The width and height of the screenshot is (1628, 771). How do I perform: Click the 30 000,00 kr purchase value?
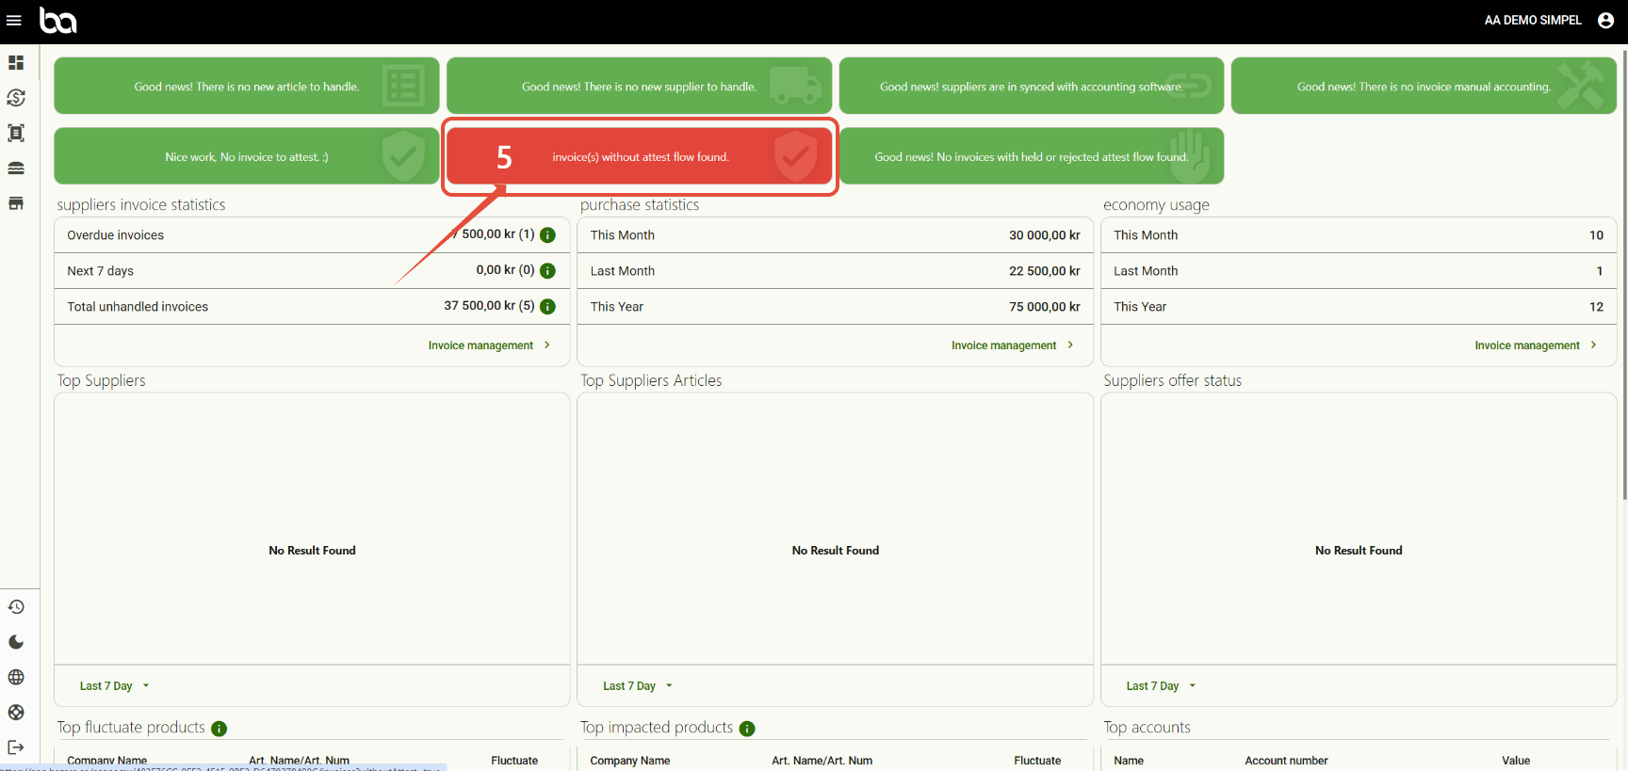[1045, 235]
